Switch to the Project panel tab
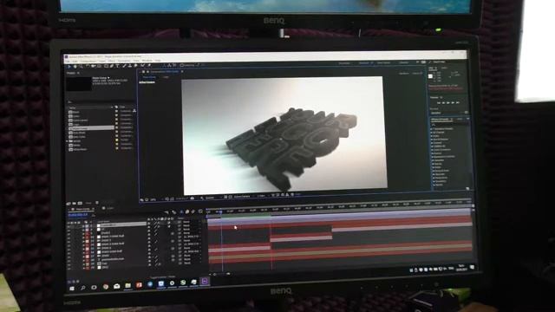Screen dimensions: 555x312 72,73
